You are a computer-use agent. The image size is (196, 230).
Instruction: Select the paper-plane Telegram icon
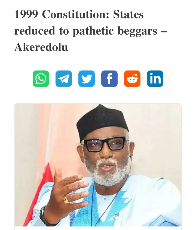pyautogui.click(x=64, y=79)
